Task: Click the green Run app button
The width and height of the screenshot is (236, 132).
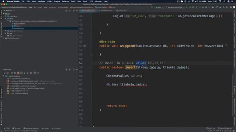Action: 187,7
